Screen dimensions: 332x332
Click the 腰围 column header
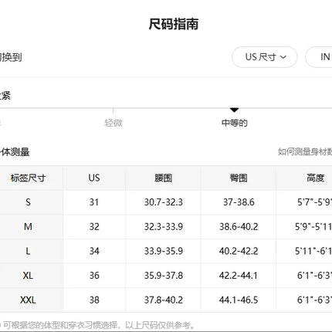163,178
